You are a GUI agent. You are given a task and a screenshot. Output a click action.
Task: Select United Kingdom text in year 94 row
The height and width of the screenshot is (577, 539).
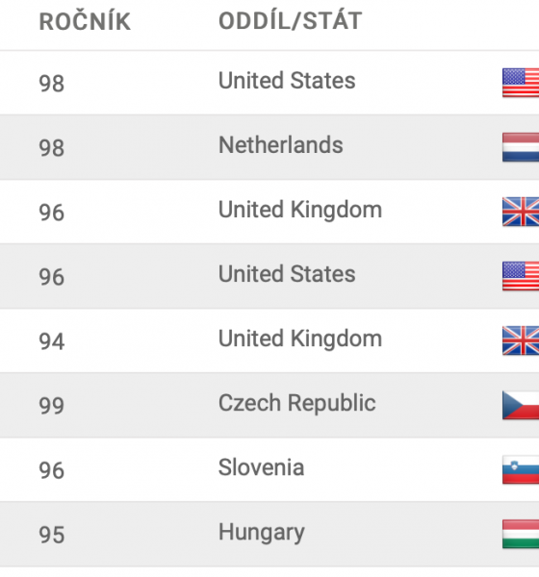pos(300,339)
